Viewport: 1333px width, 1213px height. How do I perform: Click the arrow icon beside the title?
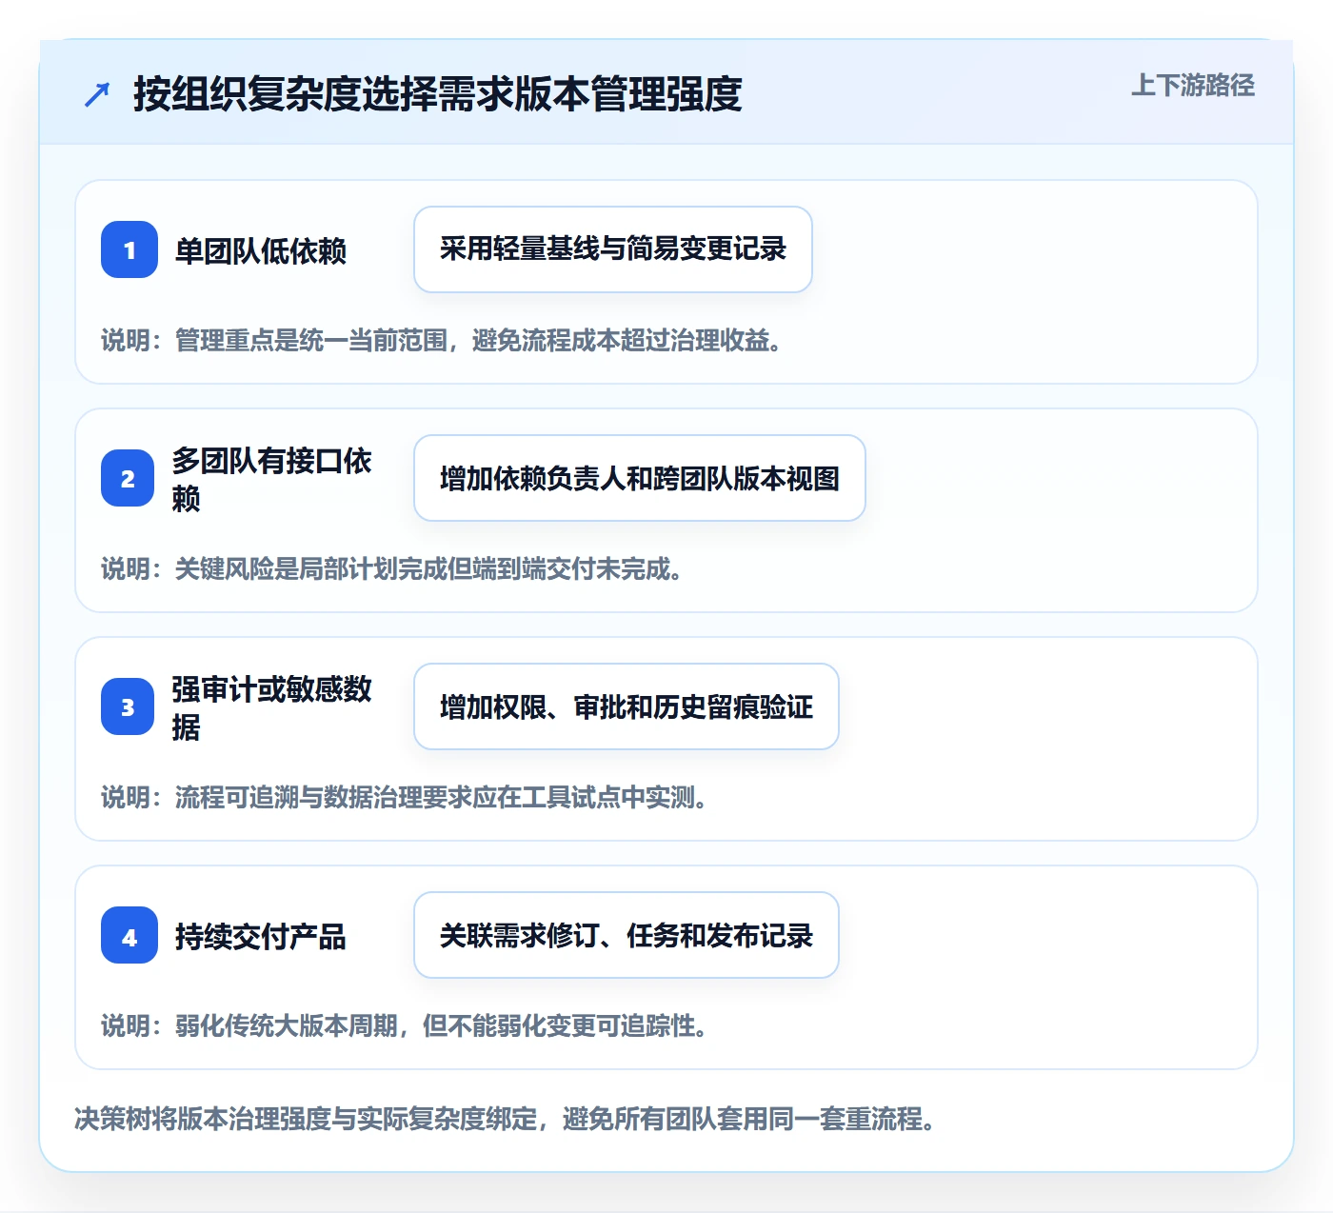[97, 94]
